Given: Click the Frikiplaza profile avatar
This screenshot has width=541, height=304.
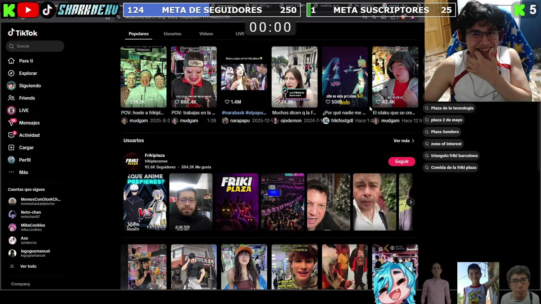Looking at the screenshot, I should click(132, 161).
